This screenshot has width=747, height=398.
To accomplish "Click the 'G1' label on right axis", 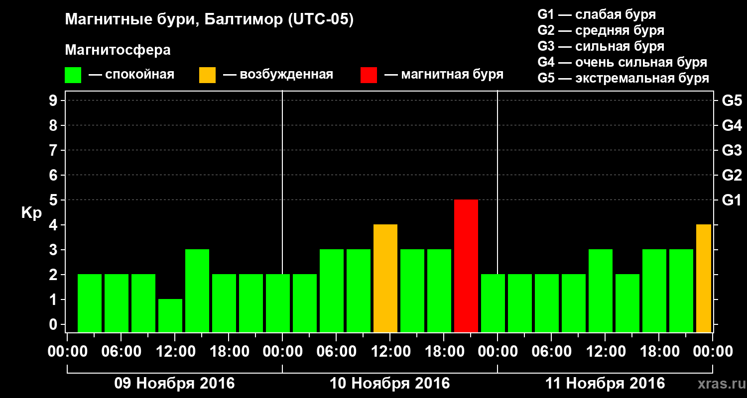I will point(732,200).
